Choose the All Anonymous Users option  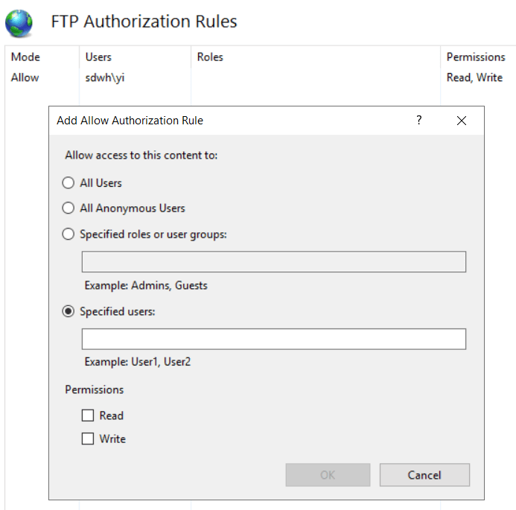[69, 208]
